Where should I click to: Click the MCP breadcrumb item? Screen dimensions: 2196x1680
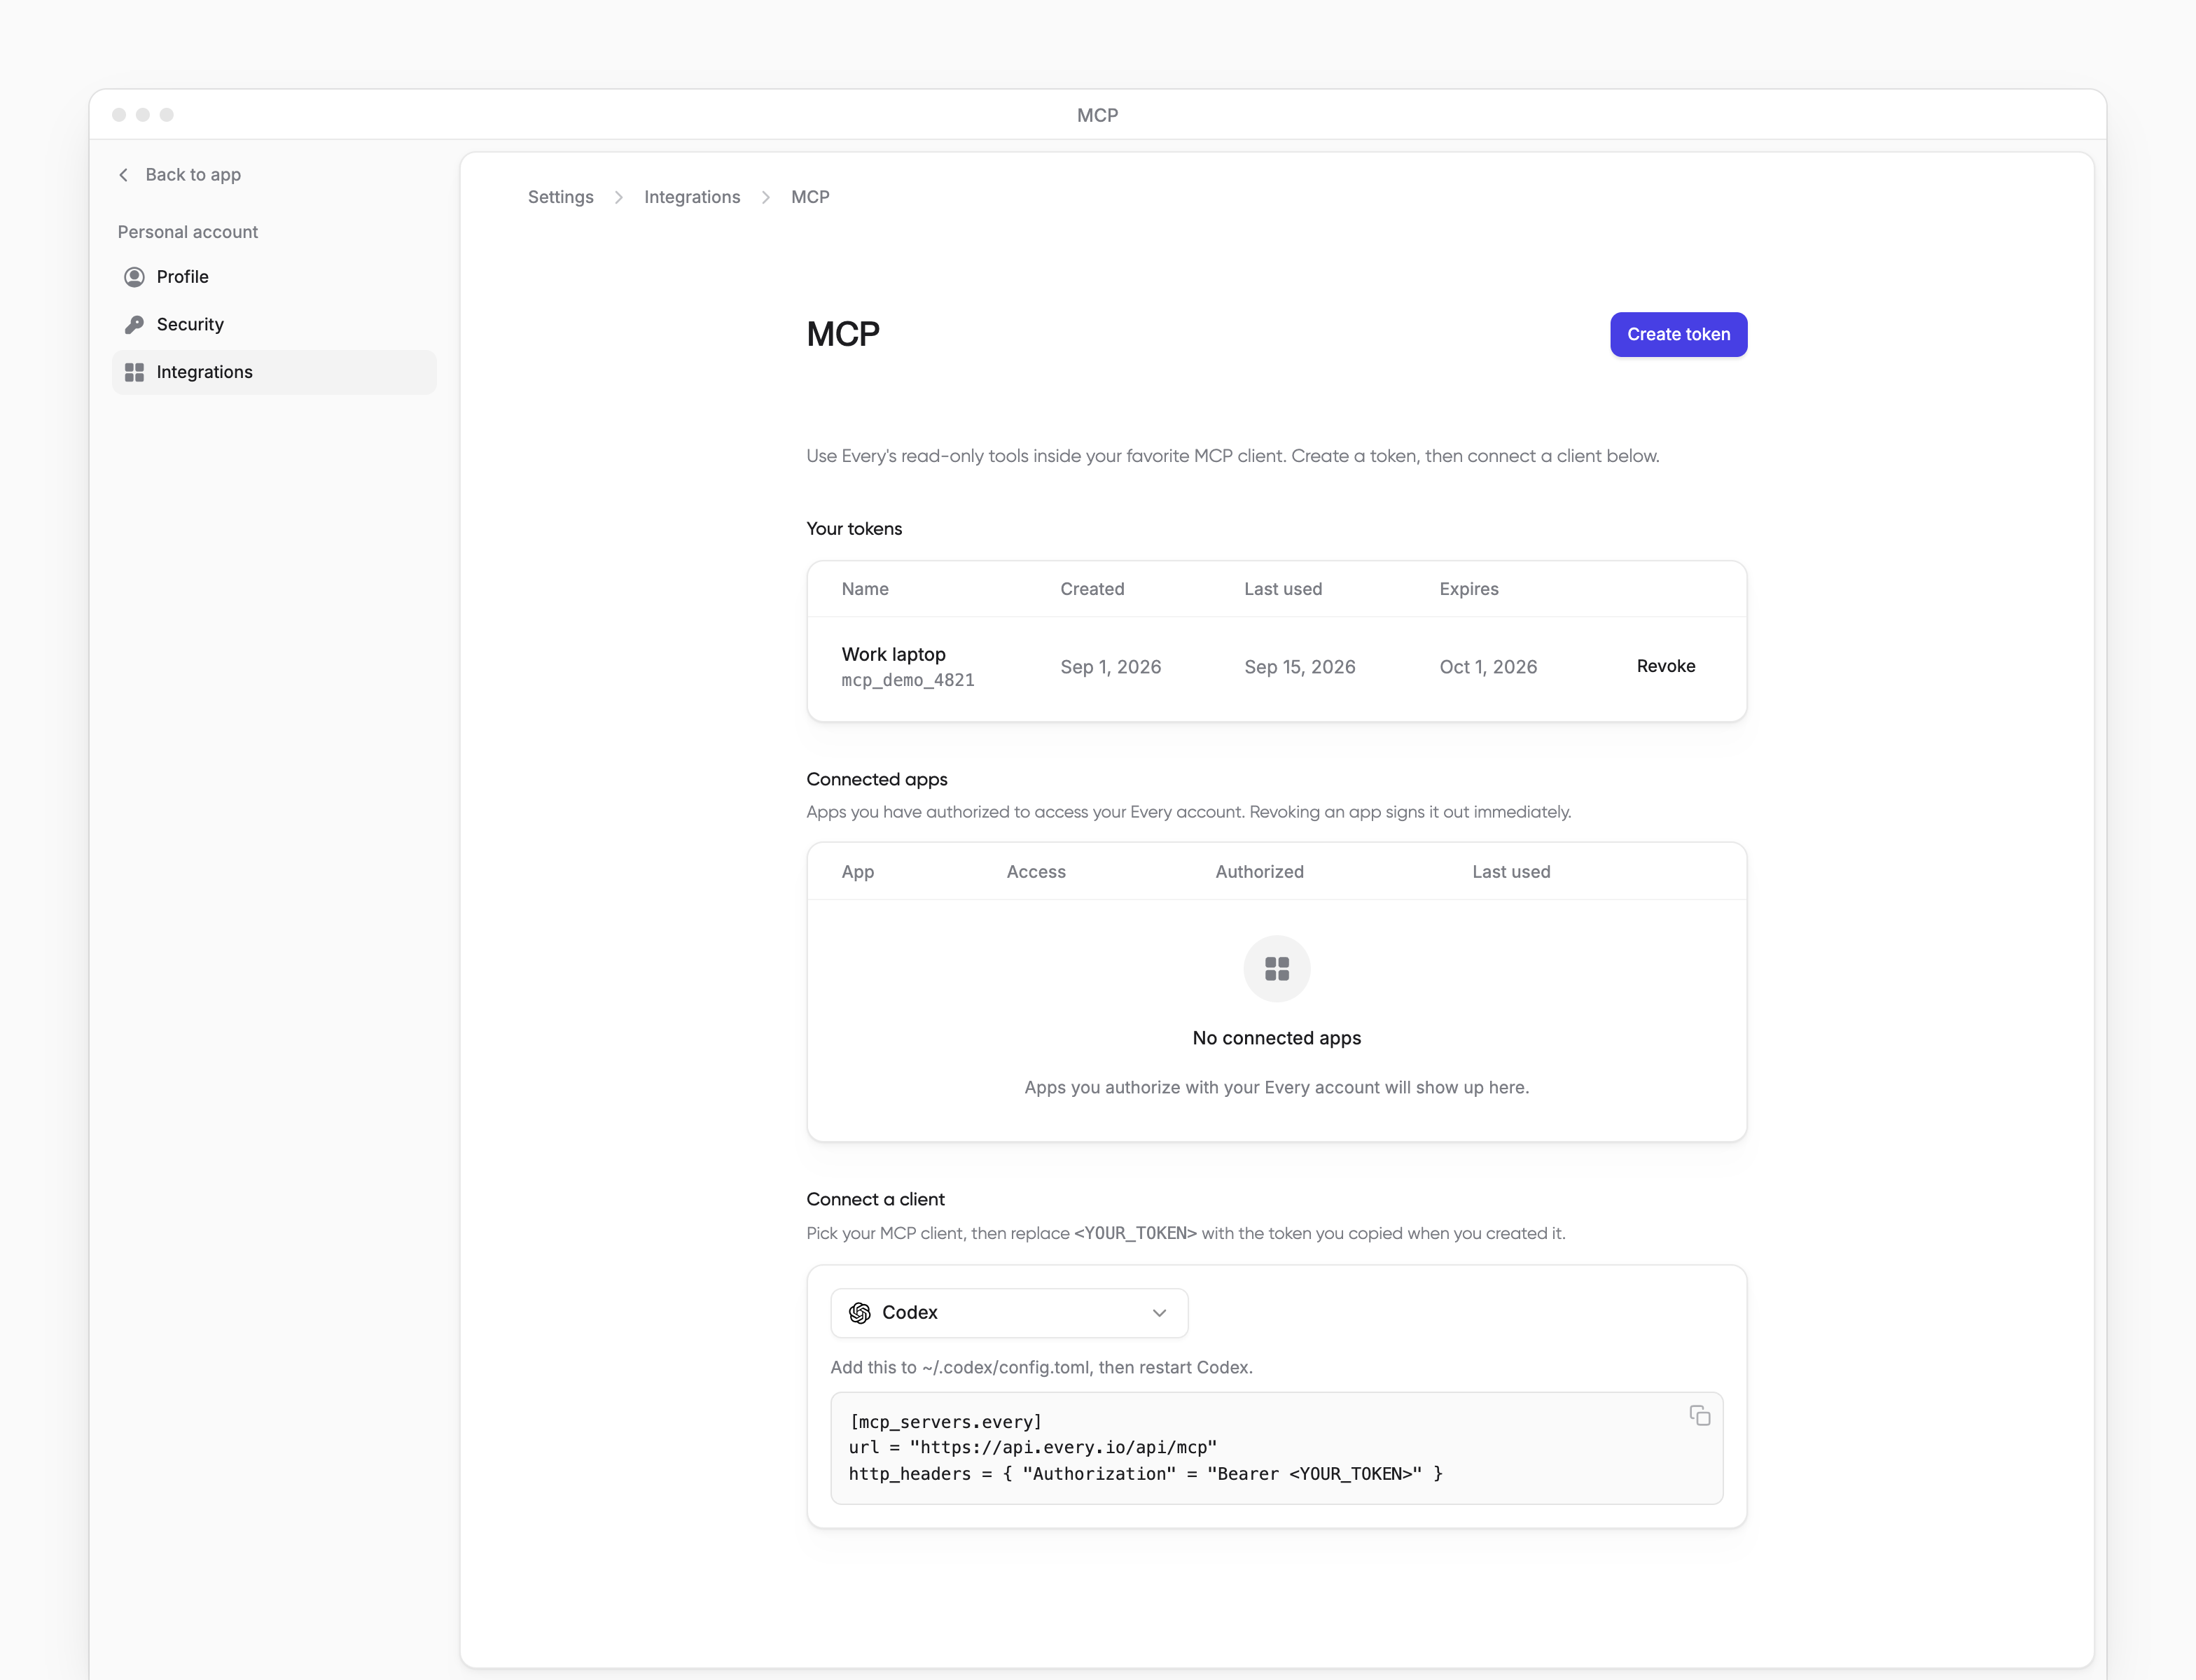(809, 197)
